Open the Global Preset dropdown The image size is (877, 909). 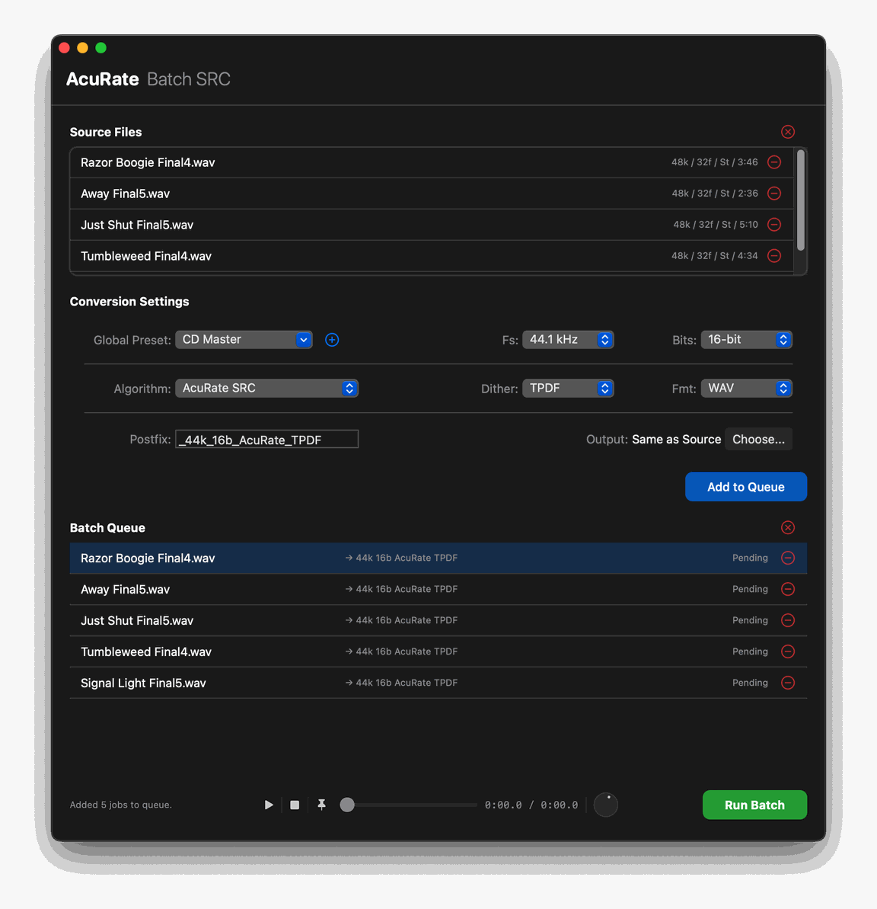[x=244, y=340]
